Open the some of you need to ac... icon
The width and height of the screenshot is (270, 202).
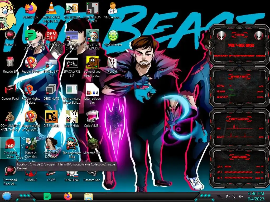[93, 67]
